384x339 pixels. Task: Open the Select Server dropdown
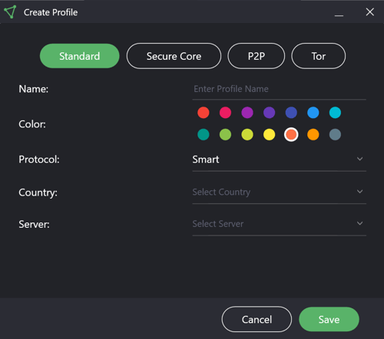coord(280,224)
